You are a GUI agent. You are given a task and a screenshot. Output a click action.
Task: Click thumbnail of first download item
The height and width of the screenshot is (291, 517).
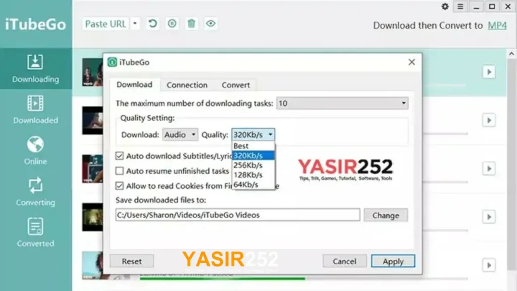pos(93,72)
